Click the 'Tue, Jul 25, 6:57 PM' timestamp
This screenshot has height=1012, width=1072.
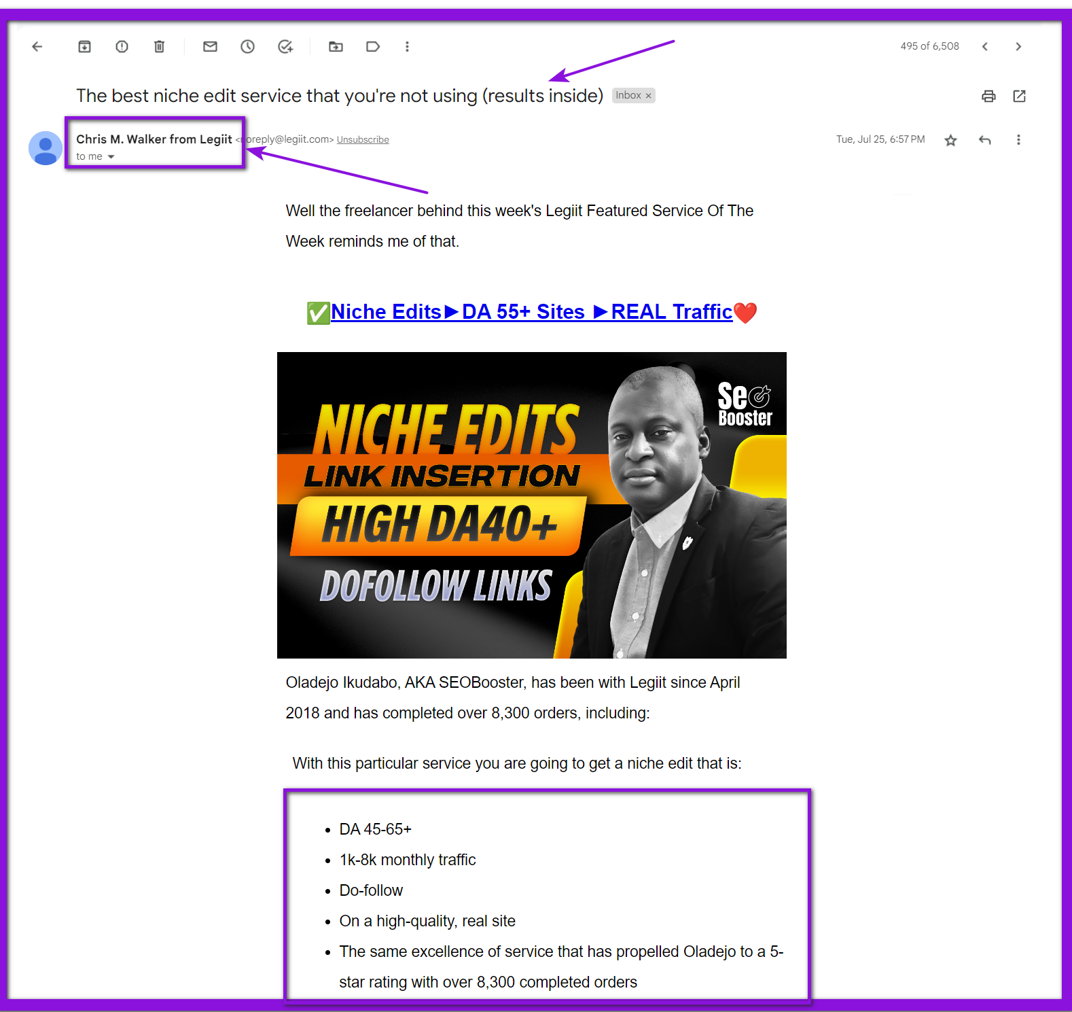coord(880,139)
